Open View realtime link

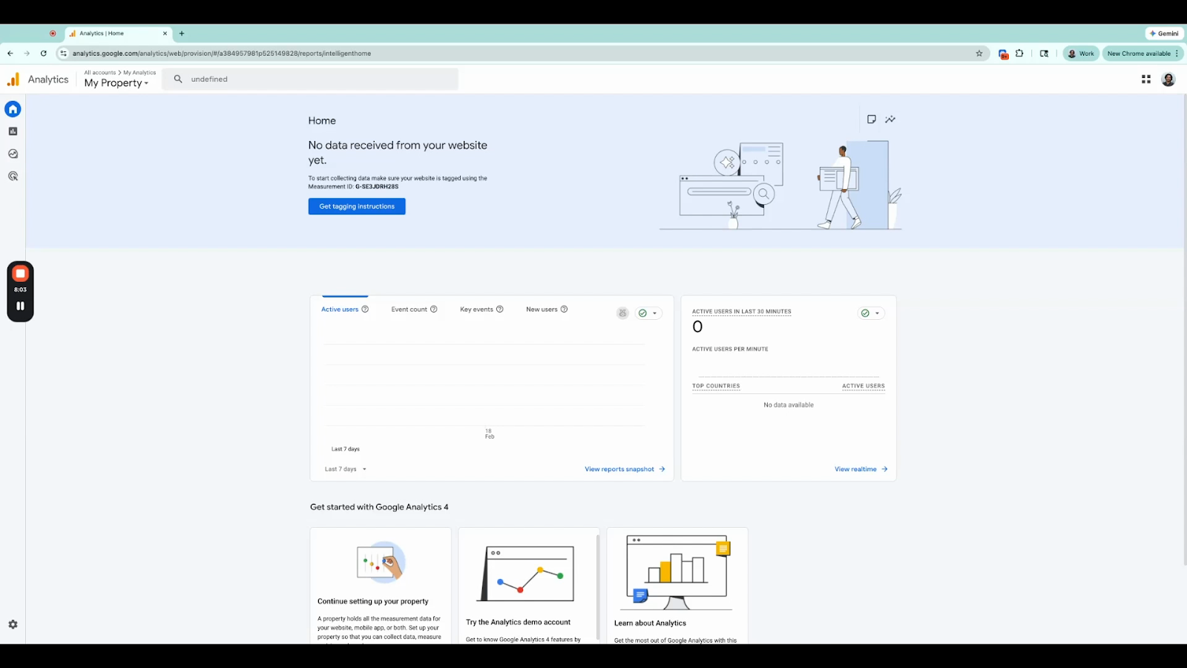pos(861,469)
